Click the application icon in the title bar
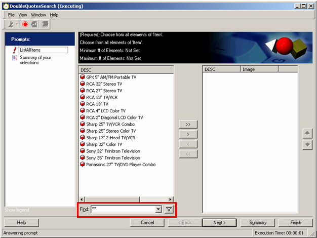Image resolution: width=317 pixels, height=238 pixels. click(6, 6)
